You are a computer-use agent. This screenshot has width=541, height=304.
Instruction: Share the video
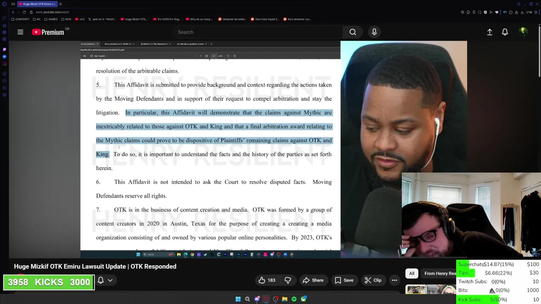tap(313, 280)
